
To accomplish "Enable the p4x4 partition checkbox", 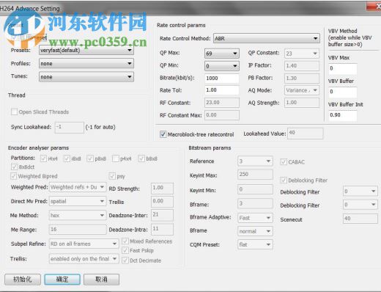I will pyautogui.click(x=116, y=158).
